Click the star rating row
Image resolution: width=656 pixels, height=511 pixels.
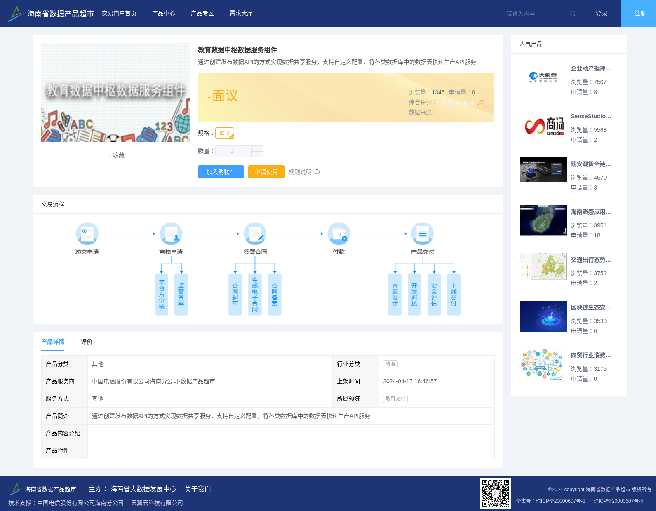pyautogui.click(x=458, y=103)
